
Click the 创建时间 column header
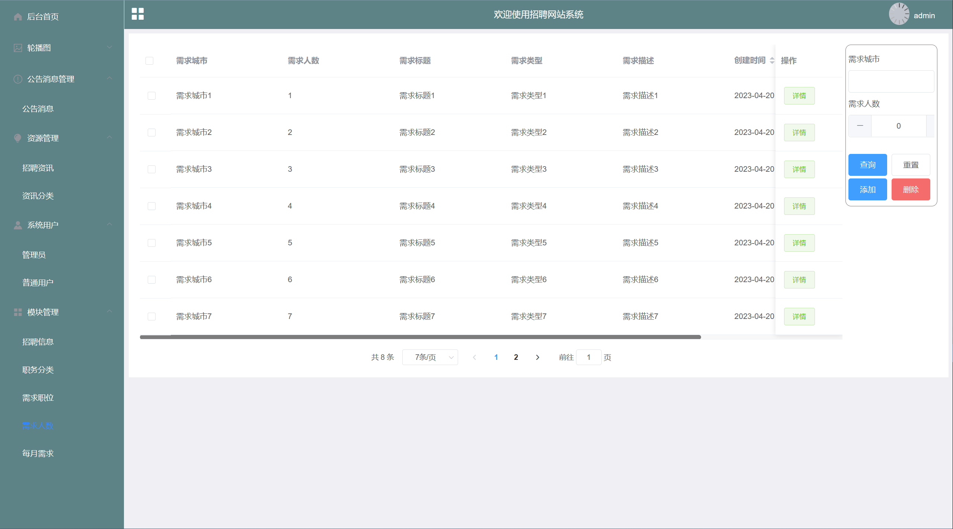click(x=749, y=61)
